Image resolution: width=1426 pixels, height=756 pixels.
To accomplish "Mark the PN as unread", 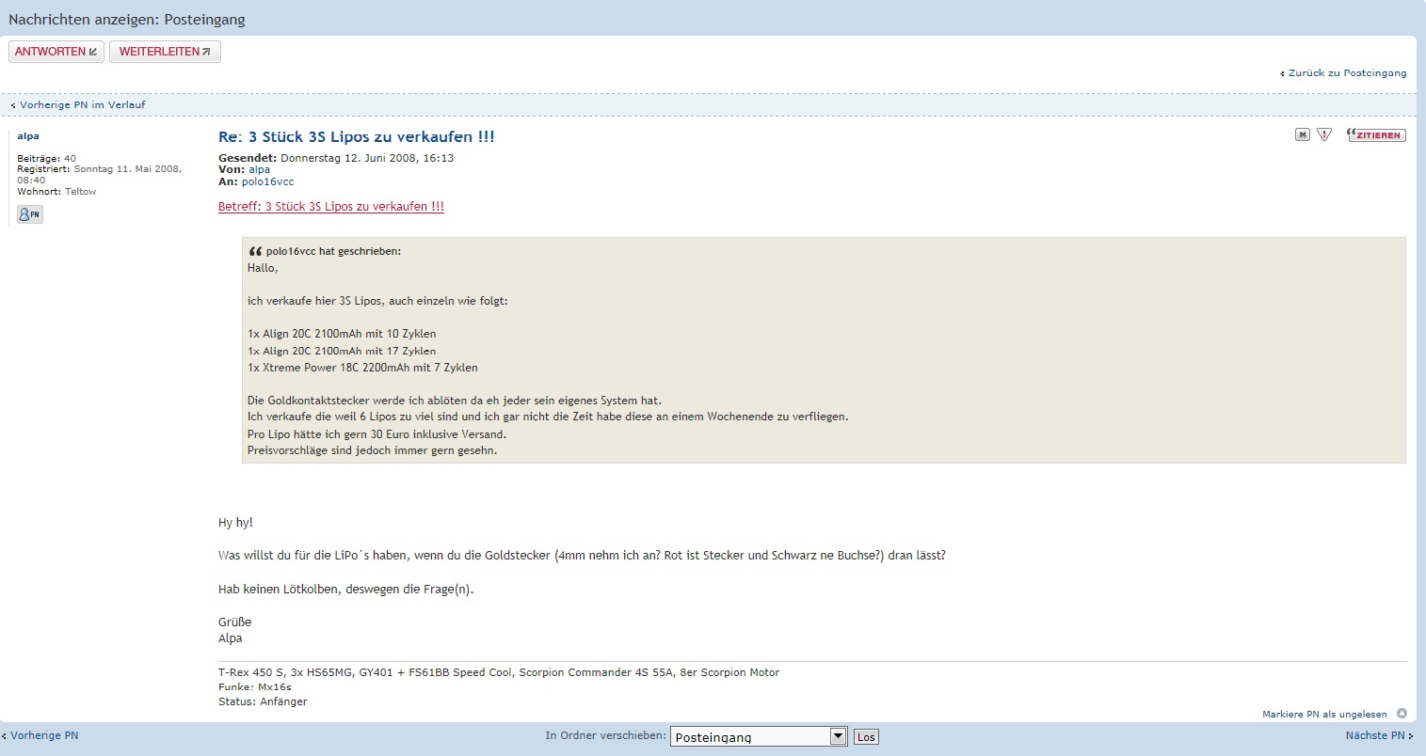I will point(1324,715).
